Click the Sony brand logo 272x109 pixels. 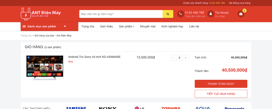point(108,108)
